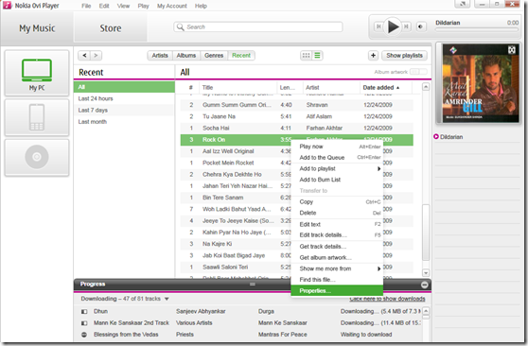The image size is (528, 346).
Task: Click fullscreen icon on album art
Action: 512,50
